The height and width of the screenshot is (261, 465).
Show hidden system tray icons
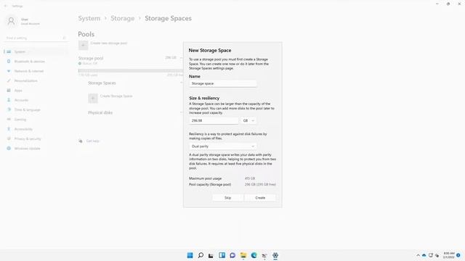tap(418, 255)
